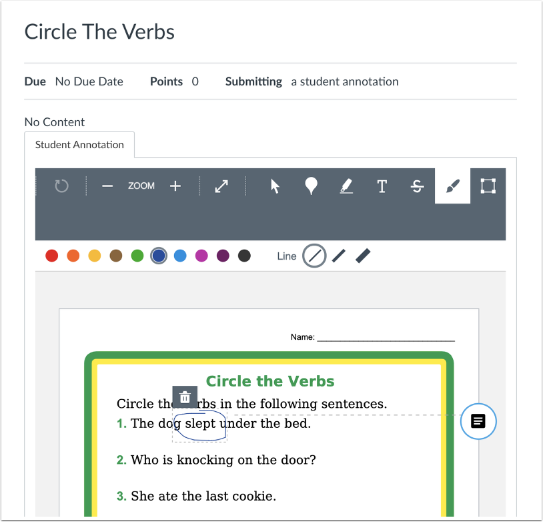Zoom out with the minus icon
The image size is (543, 522).
pyautogui.click(x=107, y=186)
